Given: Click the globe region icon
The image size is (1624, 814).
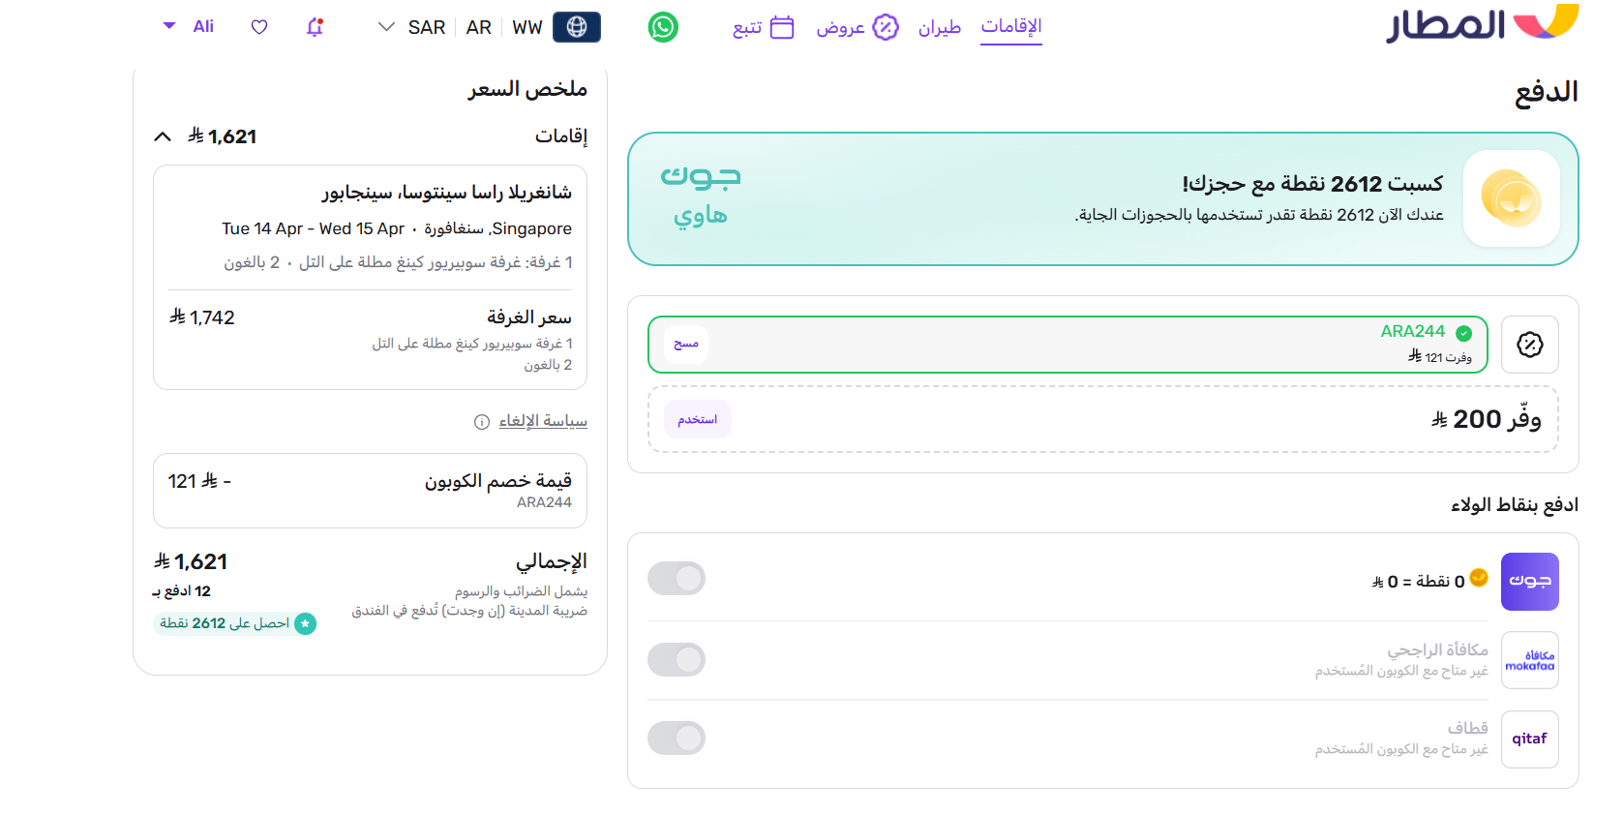Looking at the screenshot, I should point(577,26).
